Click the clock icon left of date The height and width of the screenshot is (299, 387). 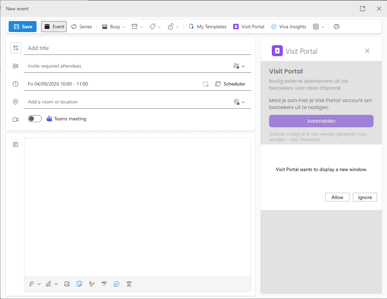click(x=16, y=84)
